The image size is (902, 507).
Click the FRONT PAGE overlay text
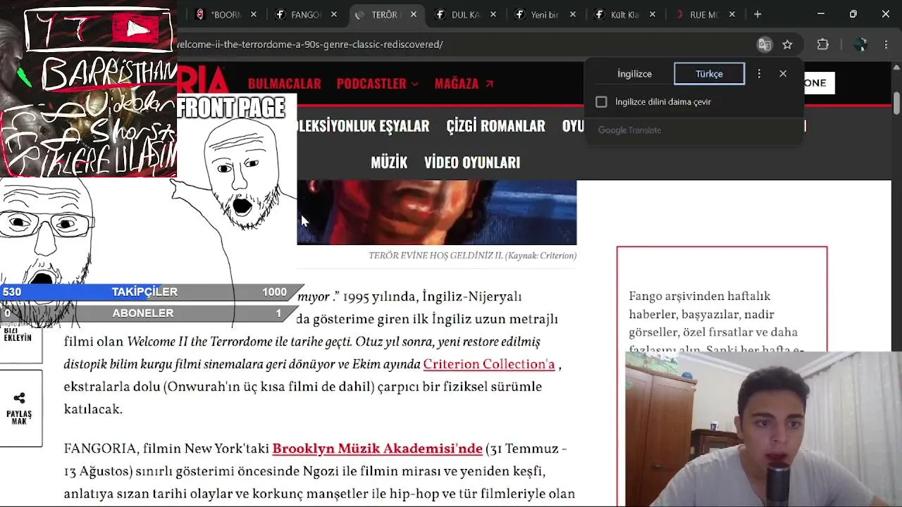point(231,108)
